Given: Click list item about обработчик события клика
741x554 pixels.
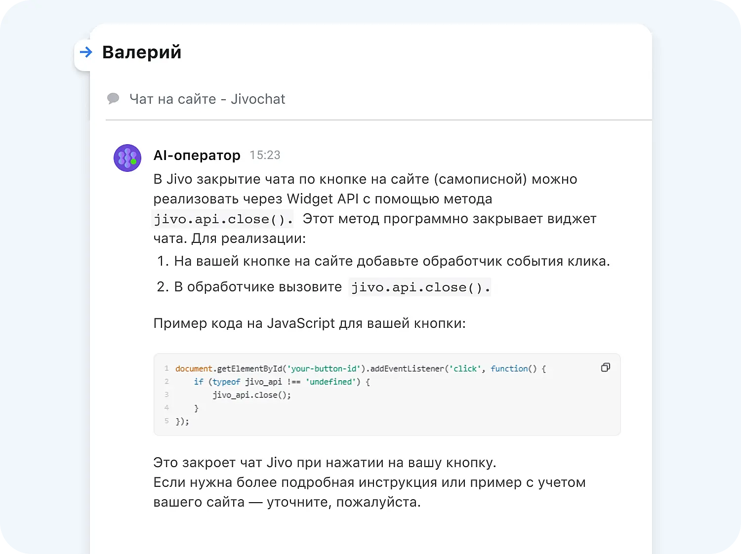Looking at the screenshot, I should coord(391,261).
